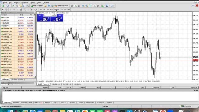Click the BUY one-click button

click(60, 15)
